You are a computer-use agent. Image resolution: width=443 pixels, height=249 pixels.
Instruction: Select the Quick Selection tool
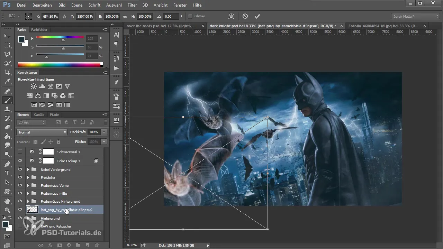coord(7,63)
